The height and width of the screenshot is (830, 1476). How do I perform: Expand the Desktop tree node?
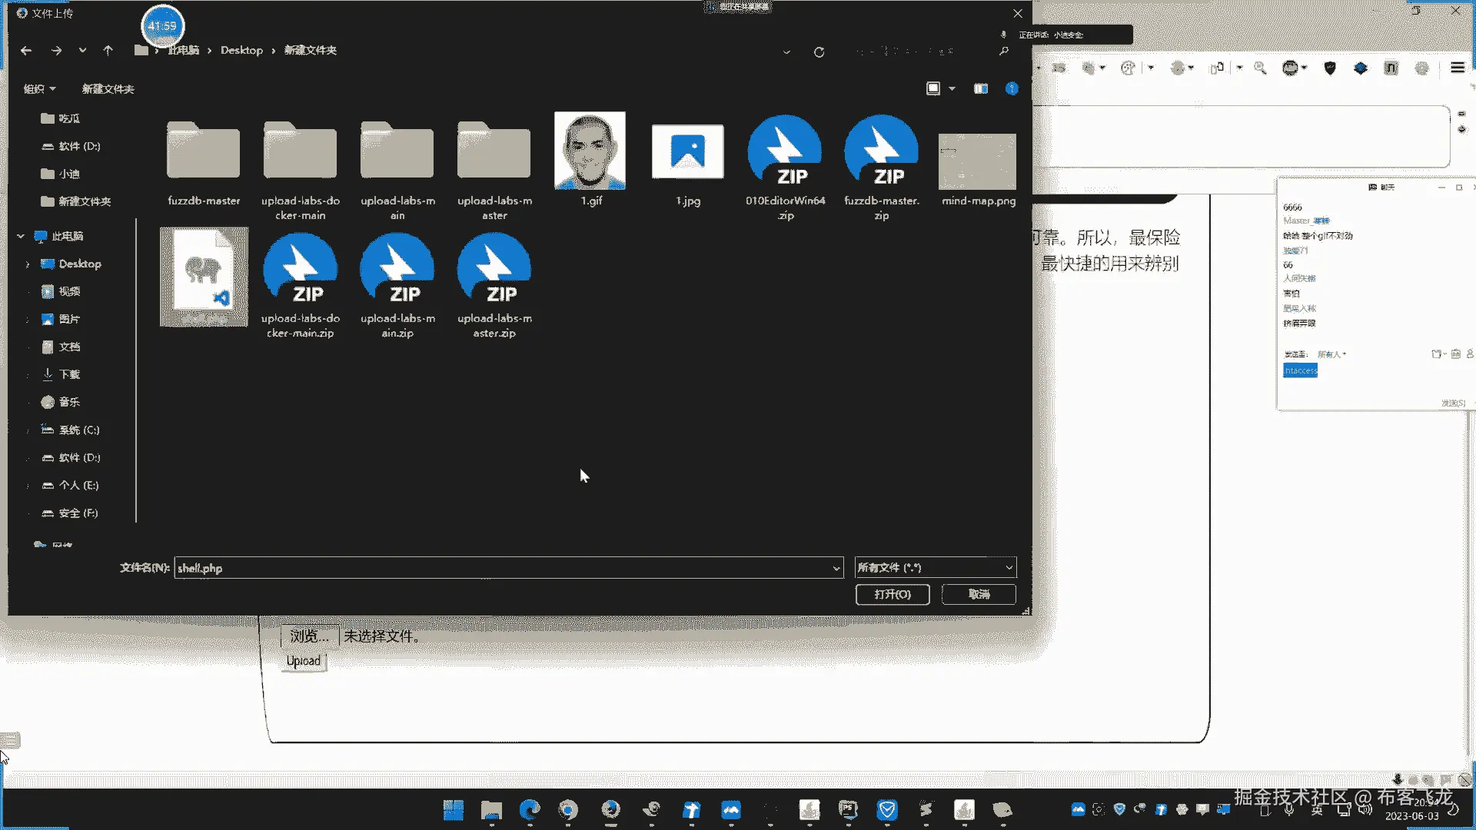coord(28,264)
